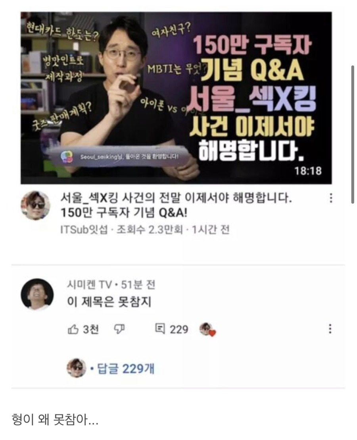Click the 18:18 duration badge on thumbnail

308,170
